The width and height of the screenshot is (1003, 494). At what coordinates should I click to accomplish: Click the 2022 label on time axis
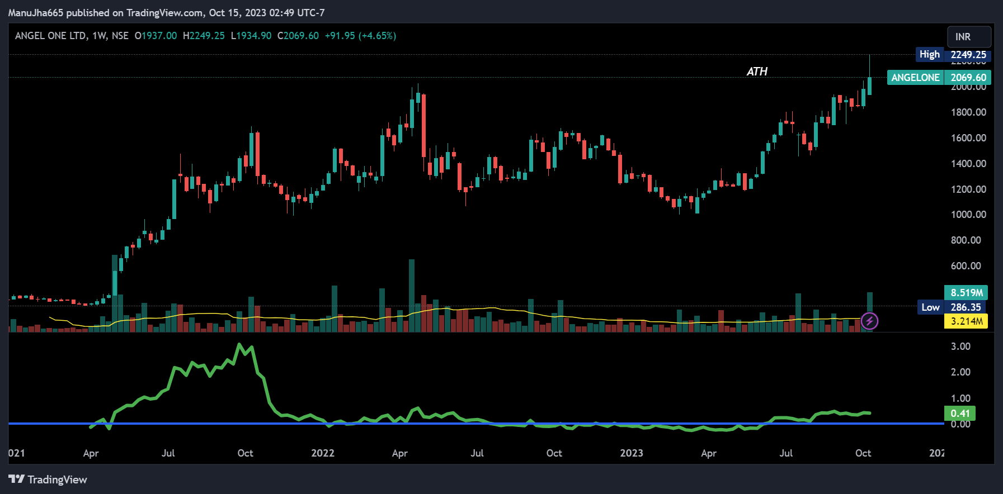click(x=323, y=453)
